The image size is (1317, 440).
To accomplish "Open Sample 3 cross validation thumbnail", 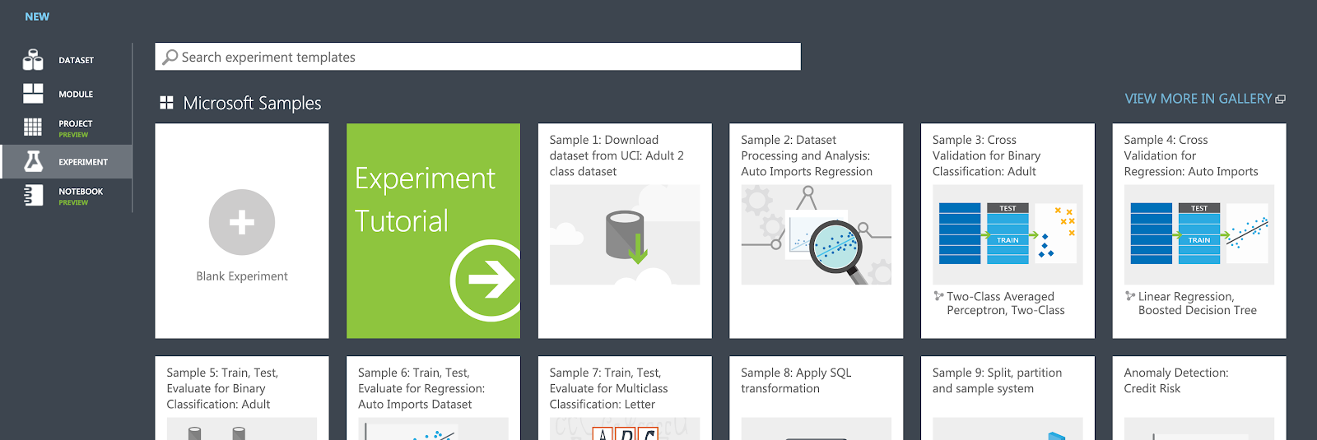I will (1008, 235).
